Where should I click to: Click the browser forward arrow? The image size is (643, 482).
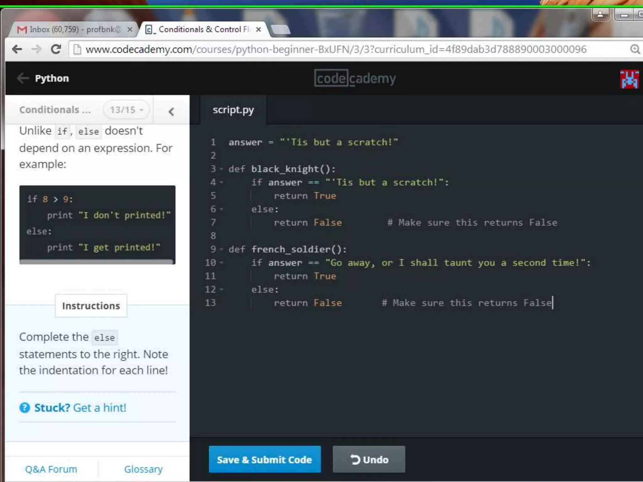[36, 49]
